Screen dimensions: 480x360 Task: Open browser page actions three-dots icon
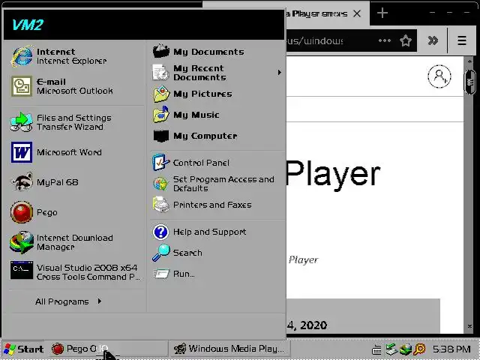pyautogui.click(x=385, y=40)
